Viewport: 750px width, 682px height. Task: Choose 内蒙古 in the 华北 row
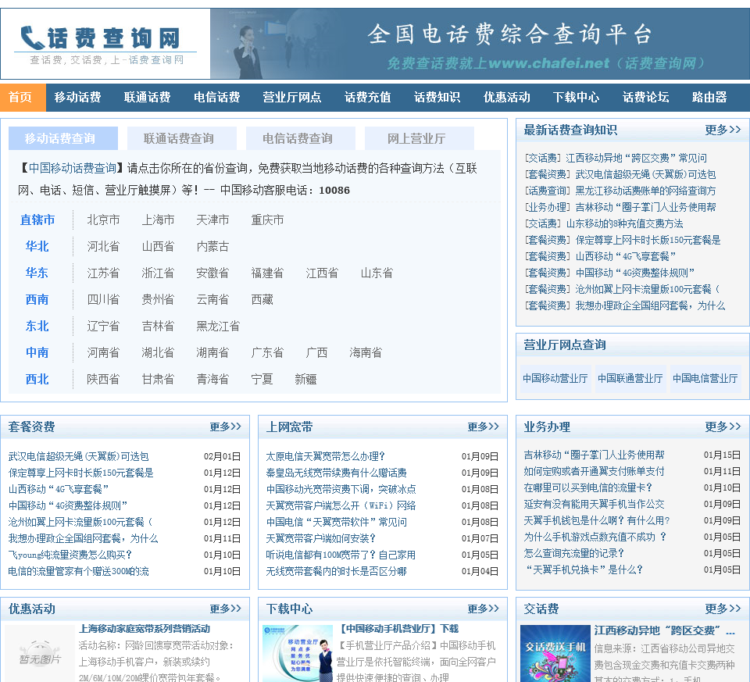[212, 247]
